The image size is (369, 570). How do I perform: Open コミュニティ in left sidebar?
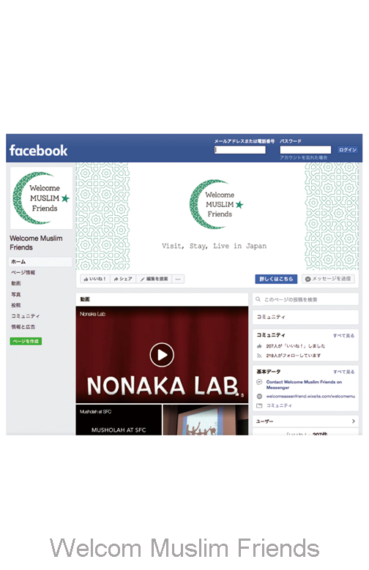coord(25,316)
